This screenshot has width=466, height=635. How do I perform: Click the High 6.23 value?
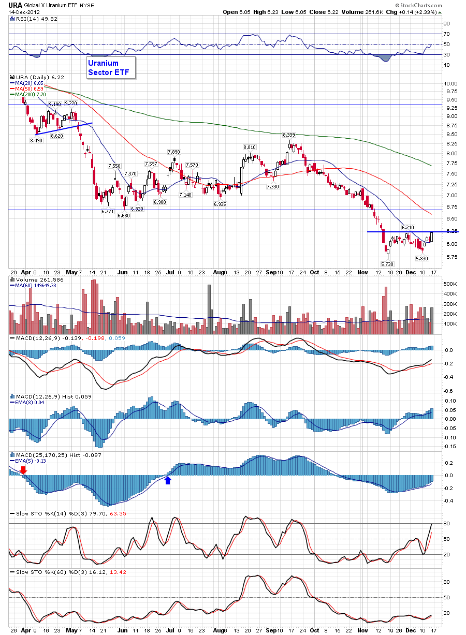[x=266, y=12]
